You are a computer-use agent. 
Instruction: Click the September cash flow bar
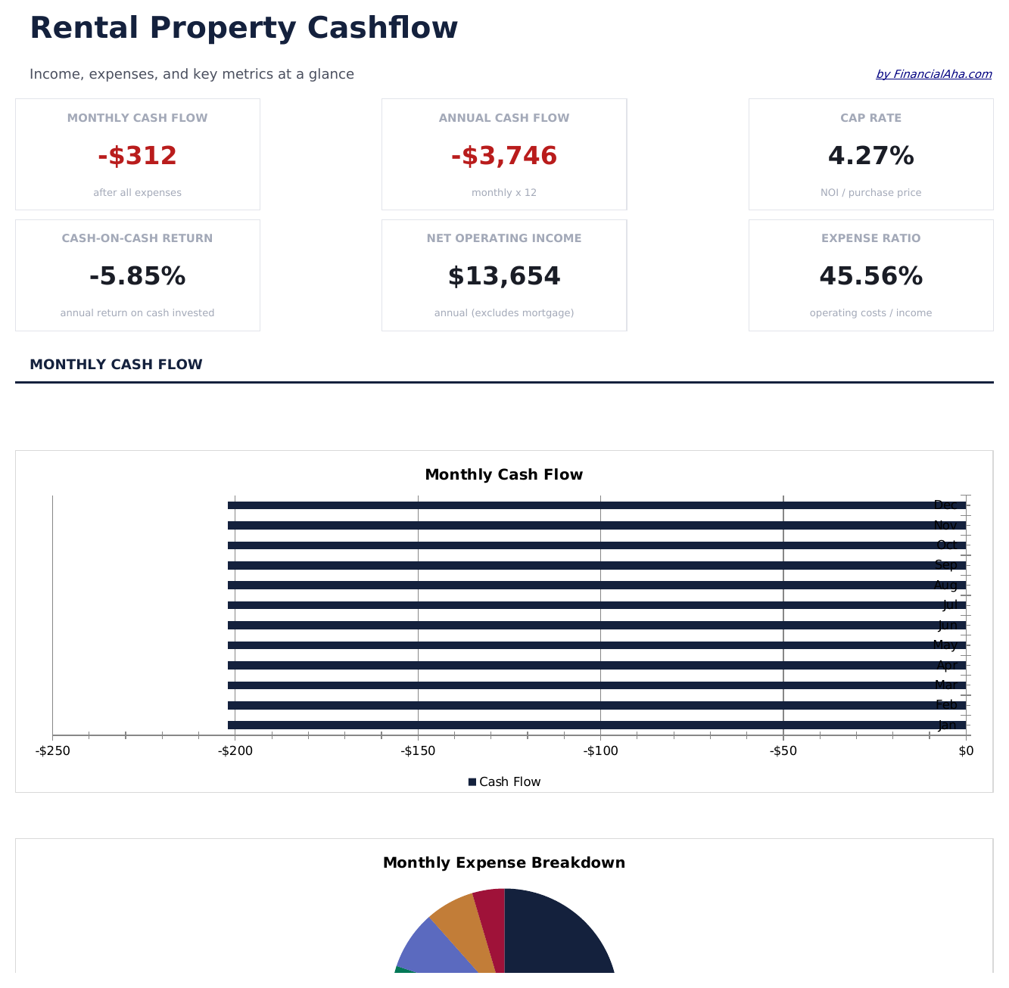[x=575, y=565]
